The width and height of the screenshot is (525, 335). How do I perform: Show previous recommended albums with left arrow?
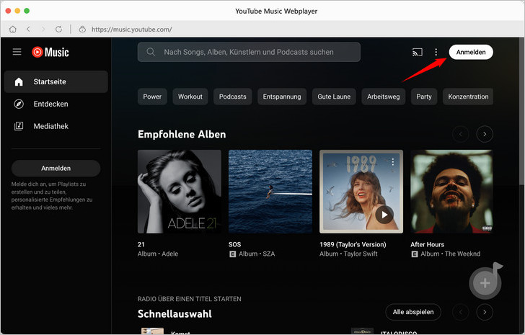(460, 134)
